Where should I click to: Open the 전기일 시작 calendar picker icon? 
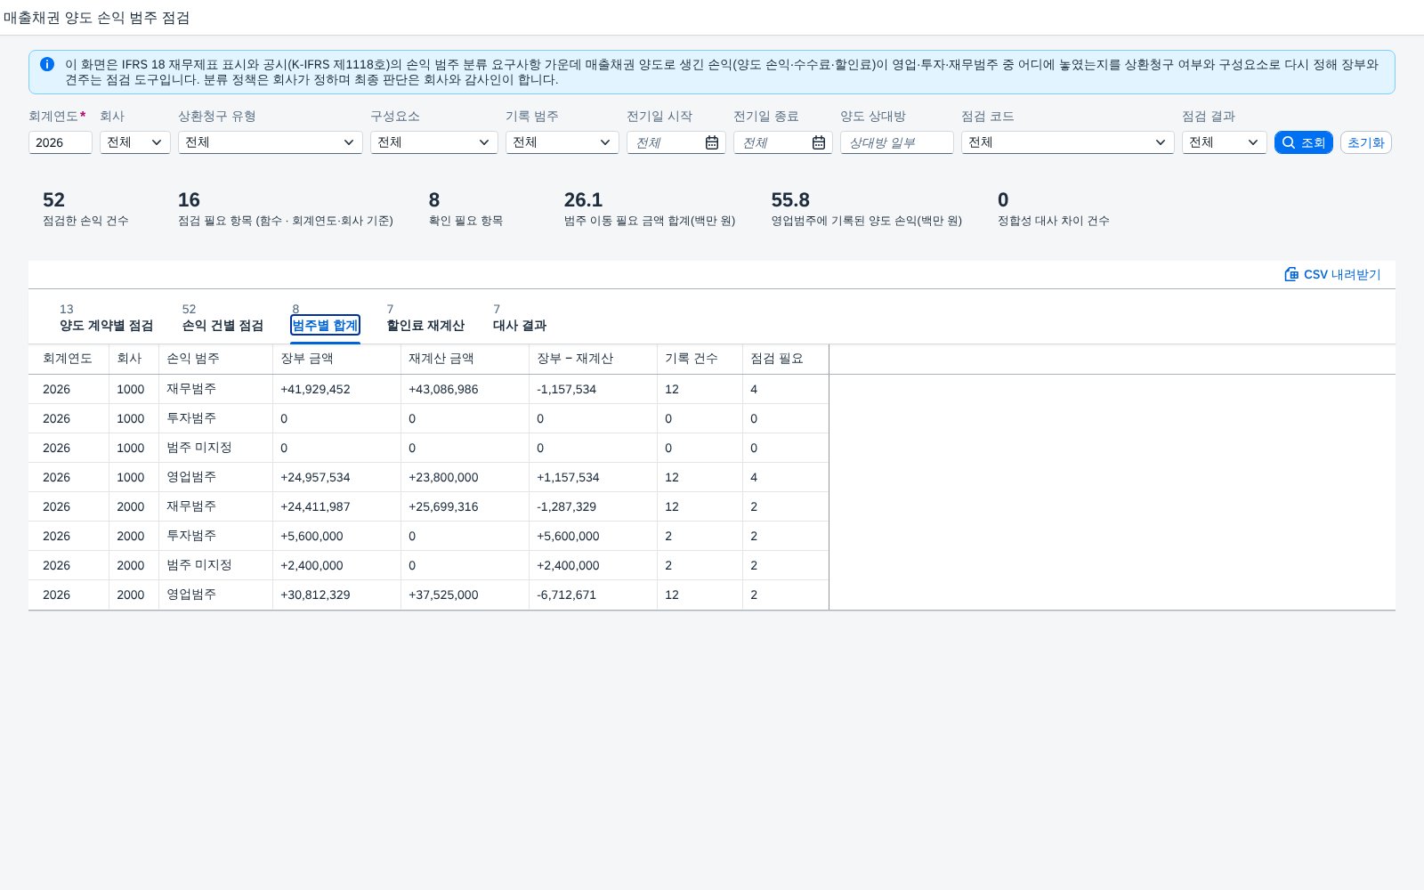712,142
